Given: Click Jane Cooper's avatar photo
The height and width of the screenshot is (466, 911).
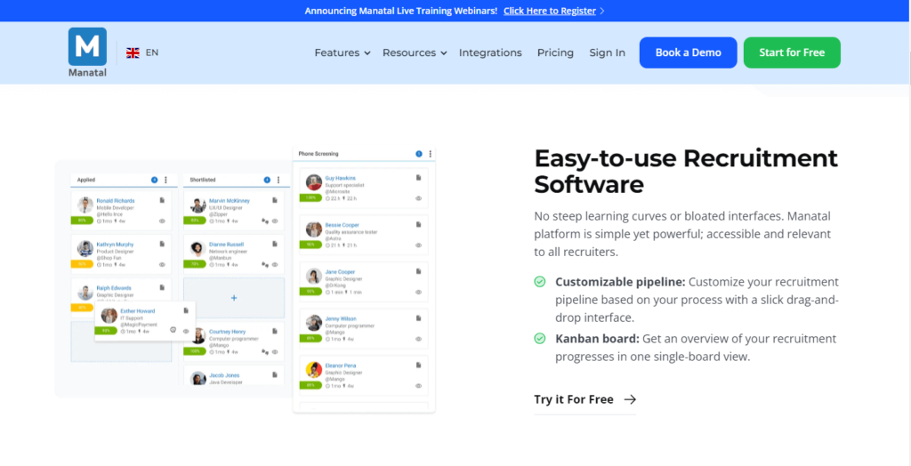Looking at the screenshot, I should pos(314,276).
